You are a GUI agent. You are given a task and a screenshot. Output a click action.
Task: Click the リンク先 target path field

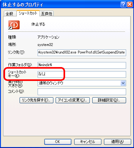point(82,53)
